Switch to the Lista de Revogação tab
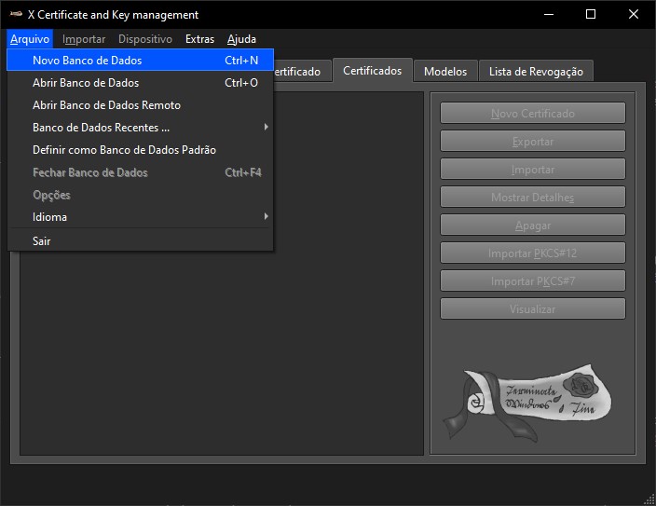656x506 pixels. (536, 72)
